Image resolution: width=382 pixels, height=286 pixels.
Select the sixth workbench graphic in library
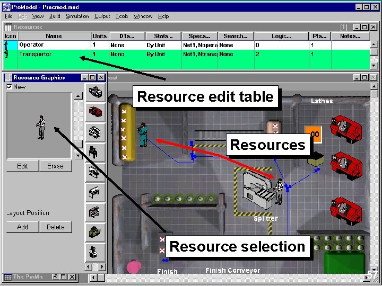tap(95, 192)
